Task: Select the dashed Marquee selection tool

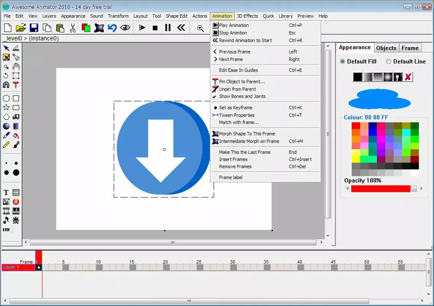Action: tap(16, 76)
